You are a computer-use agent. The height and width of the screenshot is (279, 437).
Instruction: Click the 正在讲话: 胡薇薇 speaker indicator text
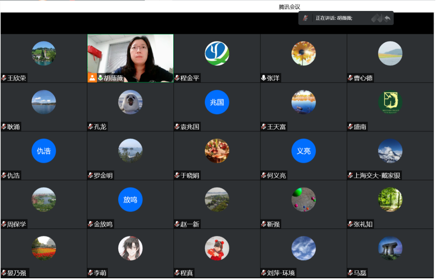(x=334, y=18)
